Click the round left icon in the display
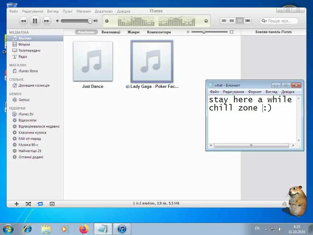313x235 pixels. coord(107,21)
